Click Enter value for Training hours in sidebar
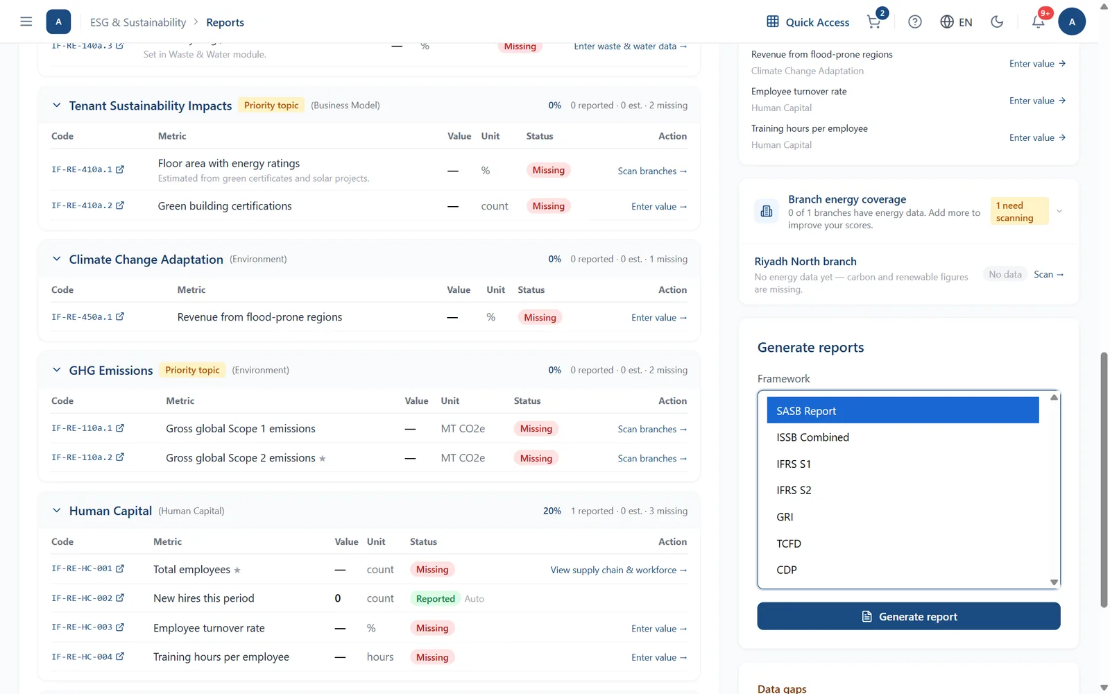 tap(1037, 137)
